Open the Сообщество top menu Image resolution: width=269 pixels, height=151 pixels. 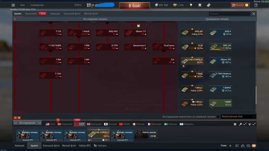pyautogui.click(x=37, y=5)
